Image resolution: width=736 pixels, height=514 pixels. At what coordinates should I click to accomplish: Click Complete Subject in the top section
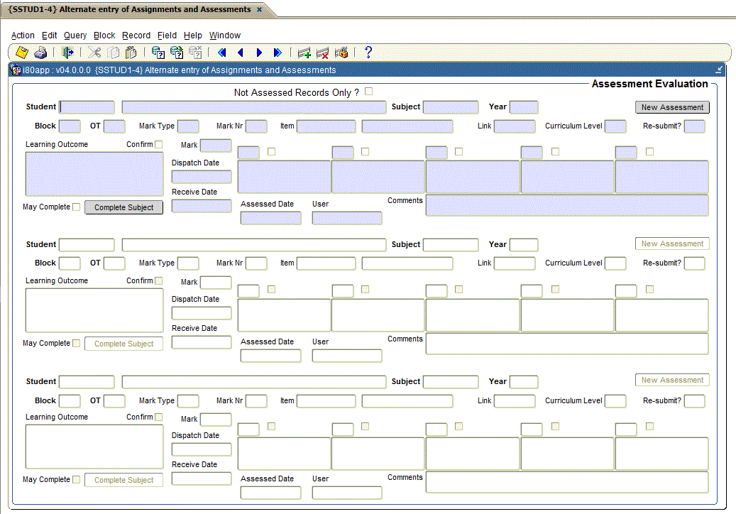tap(123, 207)
